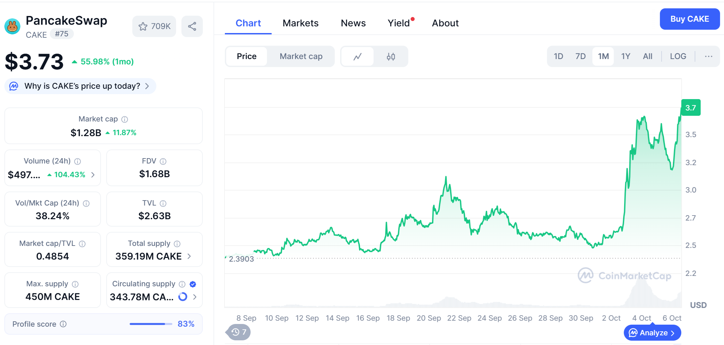Click the Market cap info icon

point(125,119)
